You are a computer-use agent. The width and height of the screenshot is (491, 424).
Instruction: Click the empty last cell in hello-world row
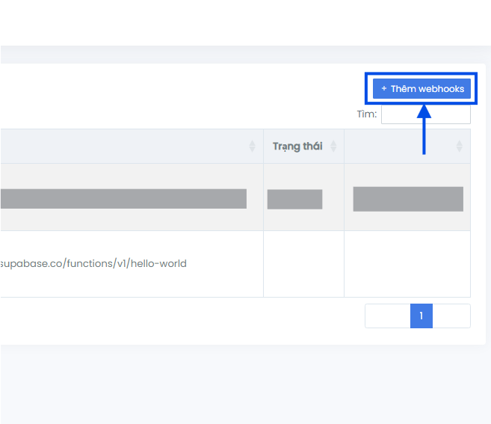(x=407, y=264)
